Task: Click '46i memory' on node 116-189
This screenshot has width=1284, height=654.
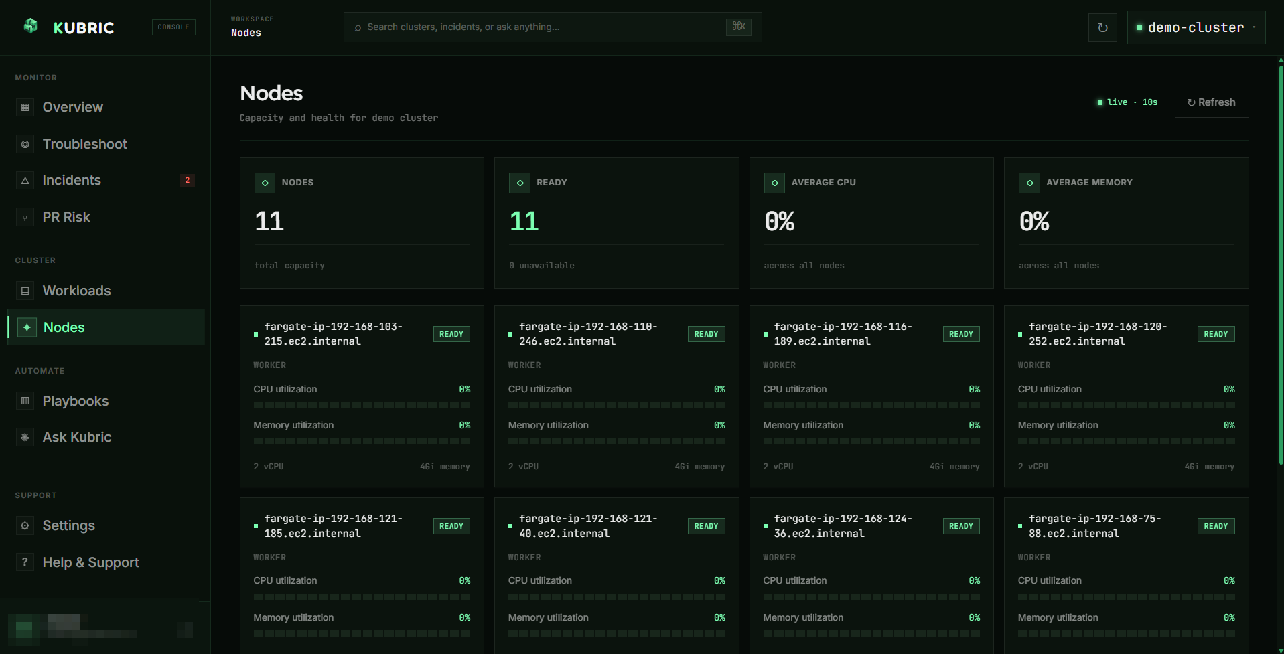Action: point(954,467)
